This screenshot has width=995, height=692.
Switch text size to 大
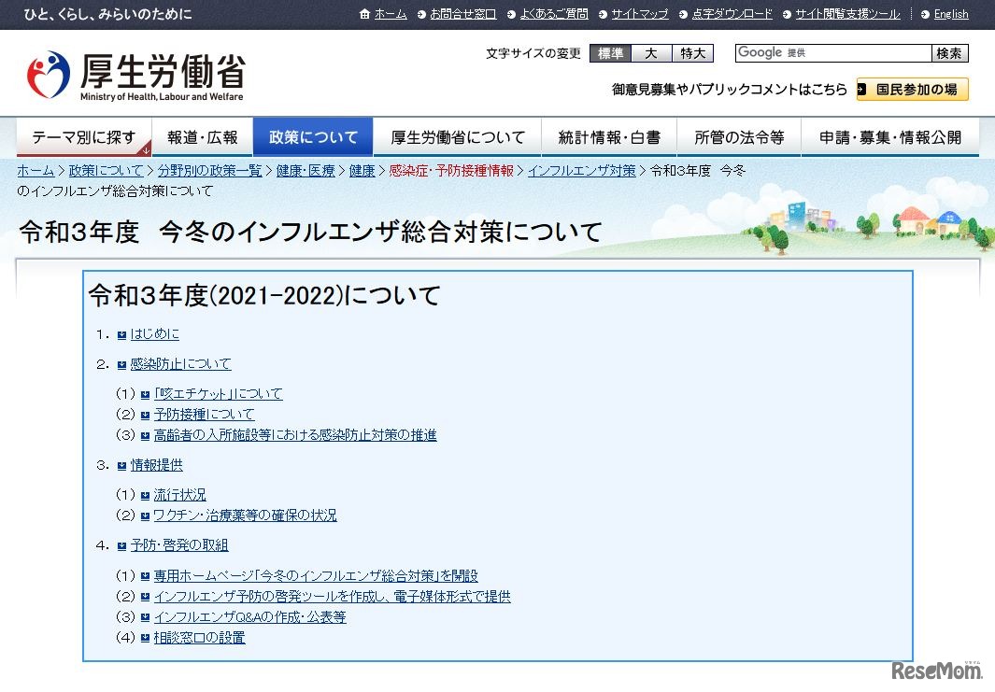(651, 53)
